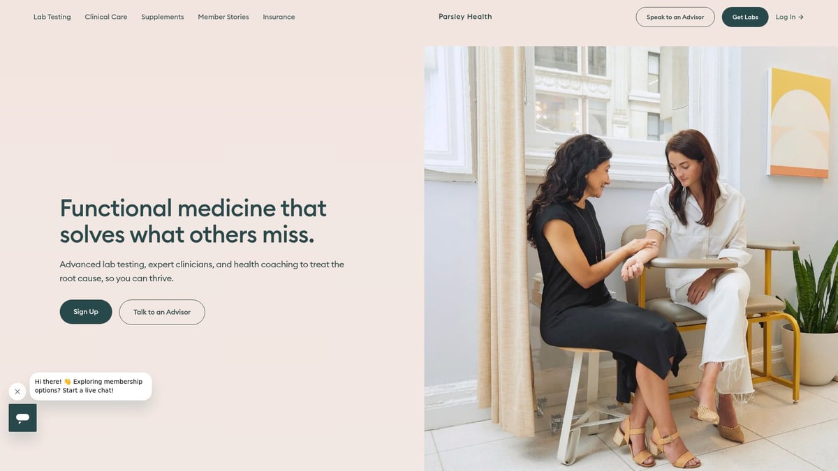838x471 pixels.
Task: Click Speak to an Advisor button
Action: [675, 17]
